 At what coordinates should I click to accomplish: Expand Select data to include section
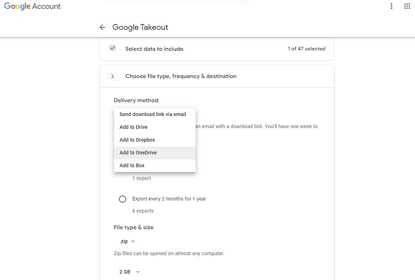point(217,49)
